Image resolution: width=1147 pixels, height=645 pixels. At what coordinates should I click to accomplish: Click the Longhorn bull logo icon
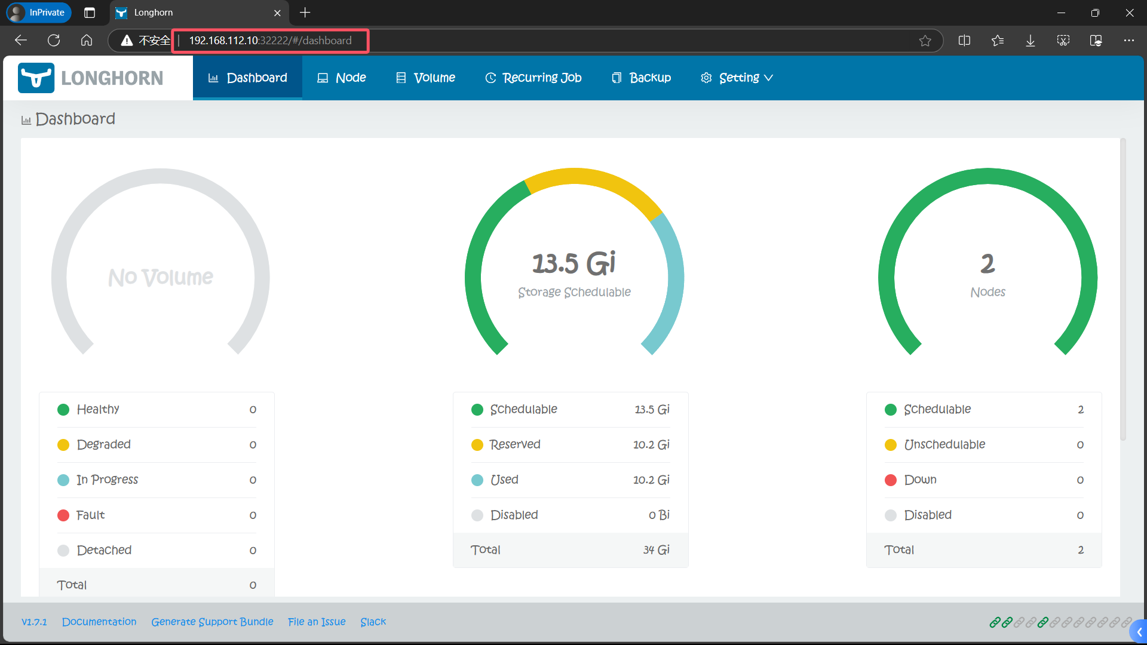[36, 78]
